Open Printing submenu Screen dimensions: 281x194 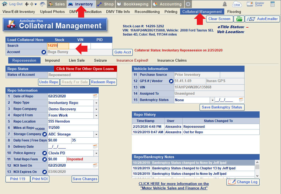click(x=171, y=12)
